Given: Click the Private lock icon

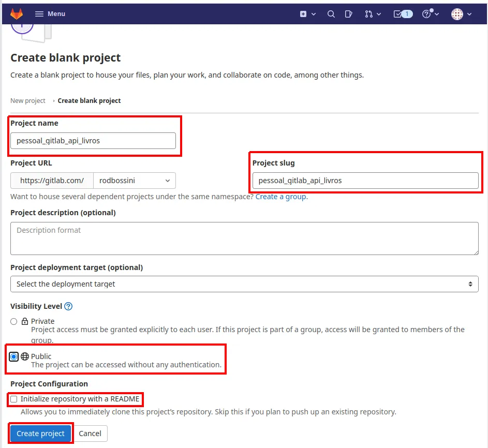Looking at the screenshot, I should click(25, 321).
